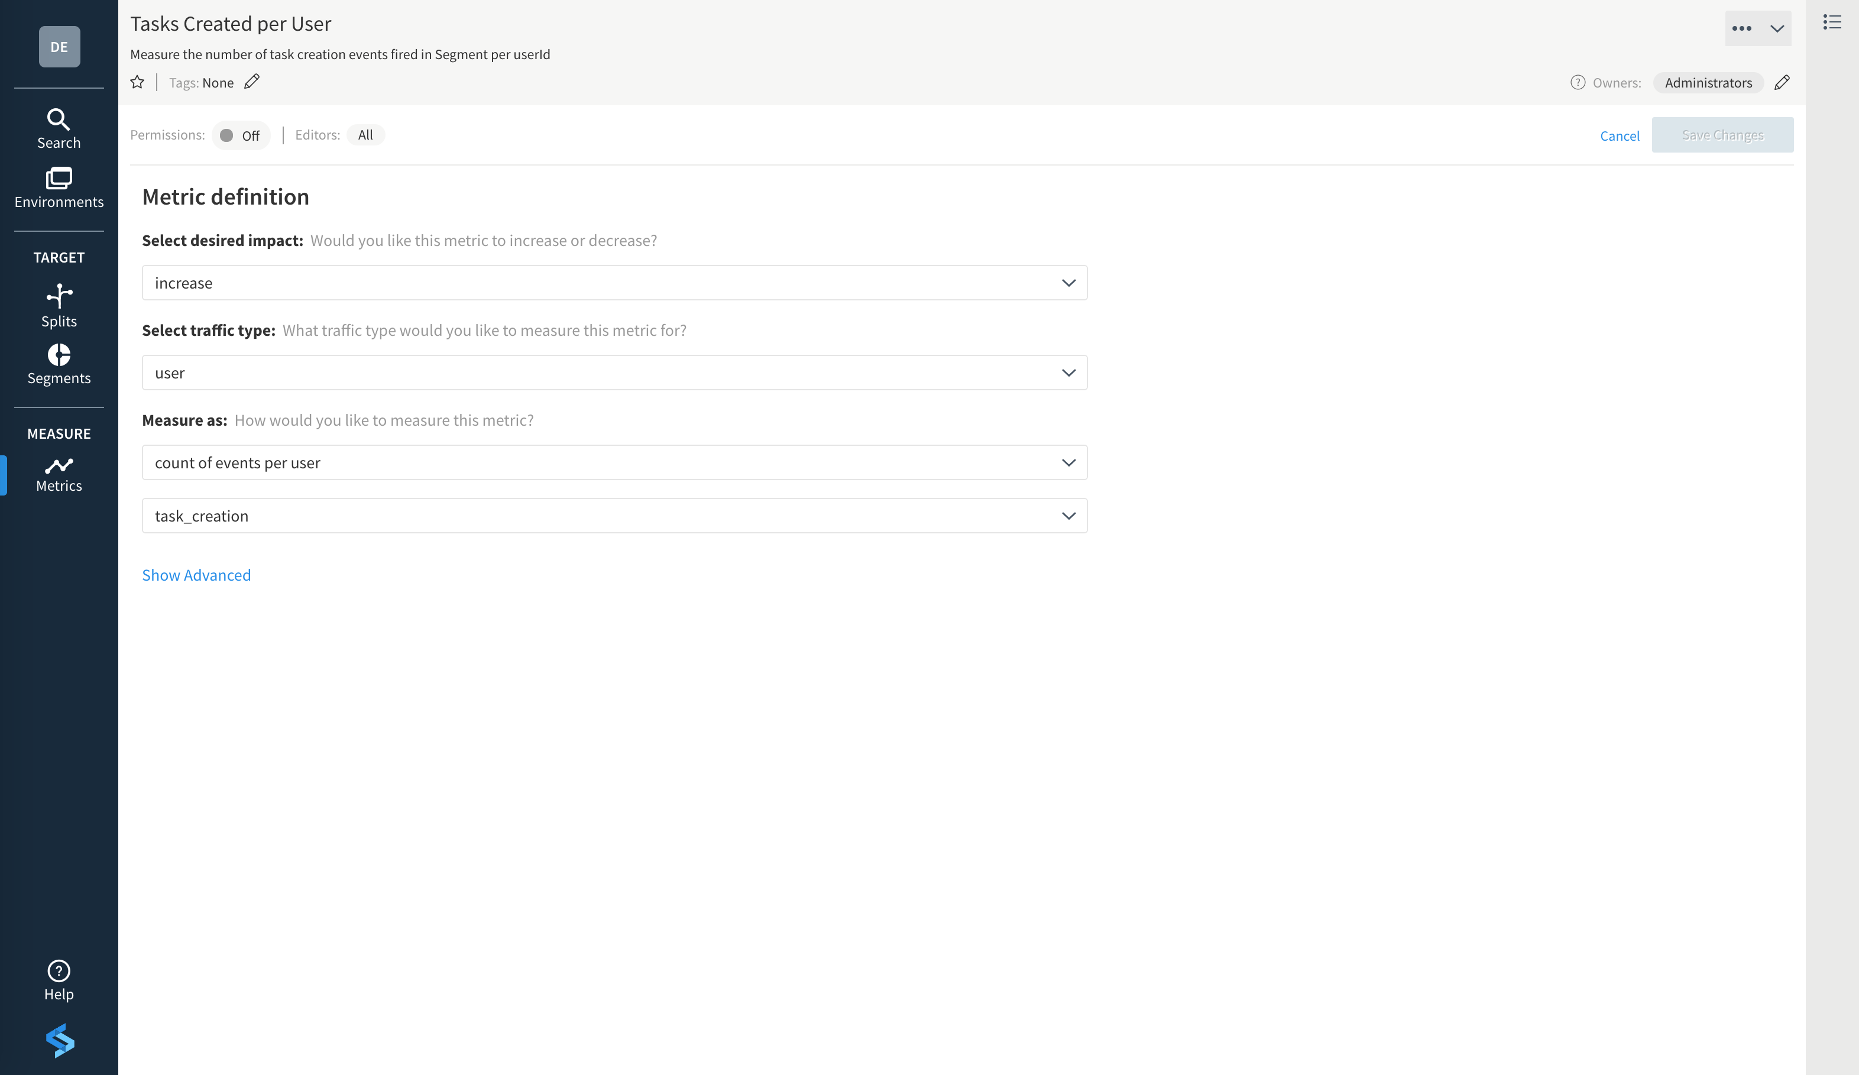Open the traffic type dropdown
This screenshot has height=1075, width=1859.
pyautogui.click(x=614, y=373)
